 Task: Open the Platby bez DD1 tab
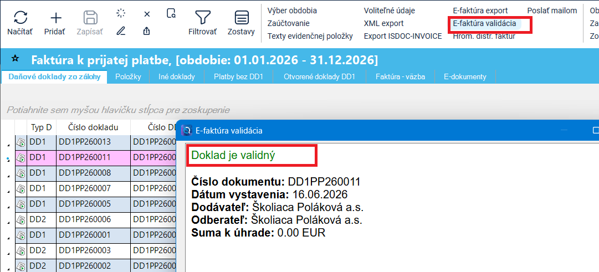[238, 77]
